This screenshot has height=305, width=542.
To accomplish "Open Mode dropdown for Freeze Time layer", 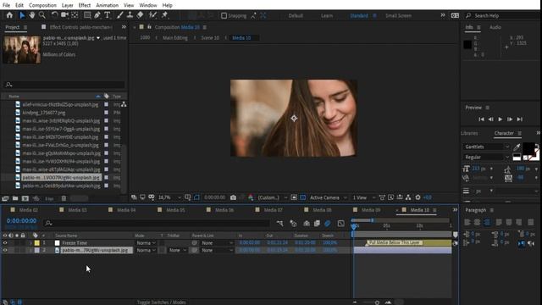I will coord(146,243).
